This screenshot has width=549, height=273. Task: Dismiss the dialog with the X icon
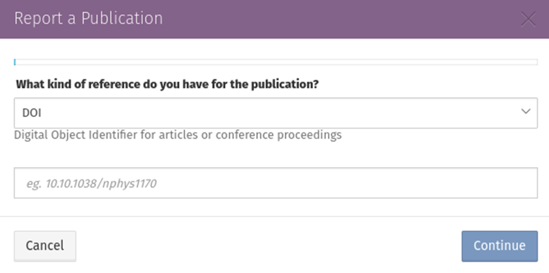[528, 19]
